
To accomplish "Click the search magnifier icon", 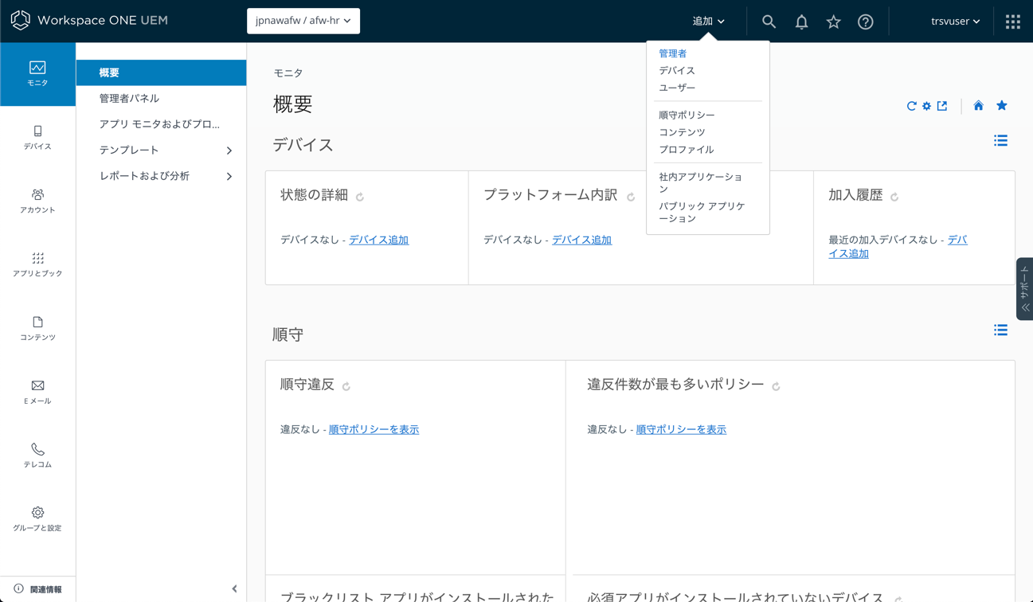I will pyautogui.click(x=769, y=21).
